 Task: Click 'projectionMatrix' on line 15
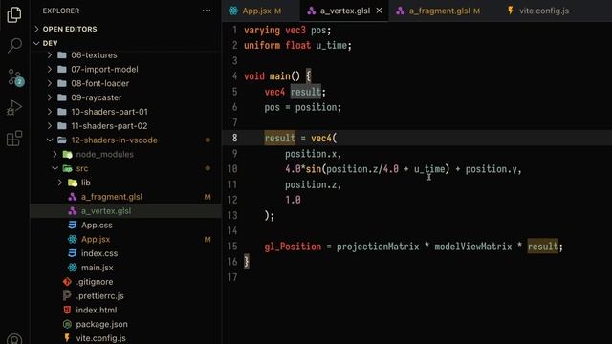(378, 247)
